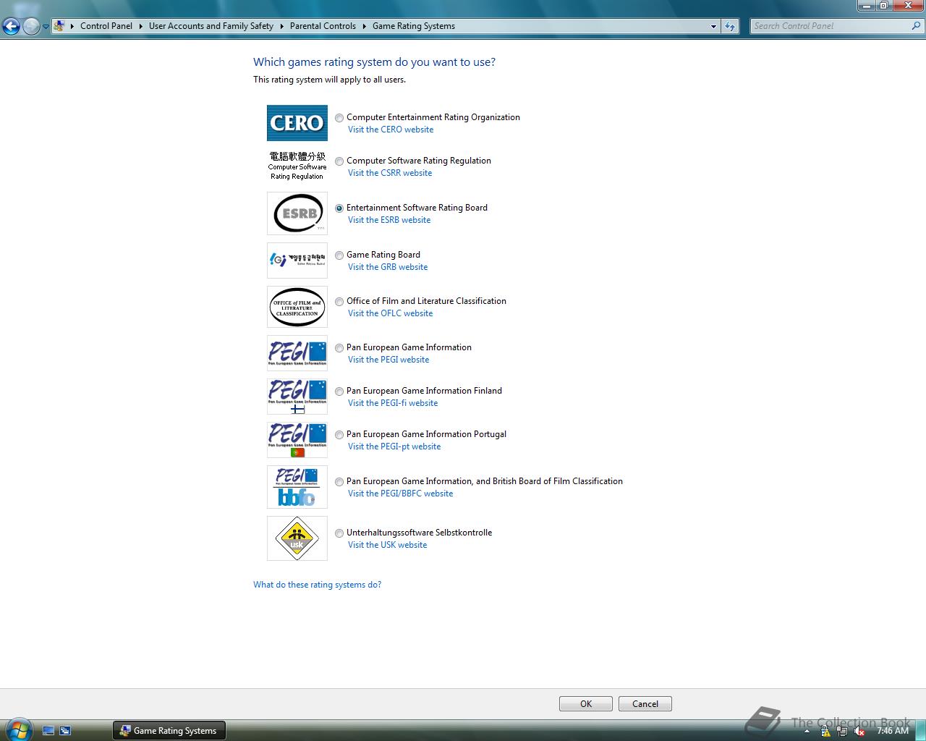Go to Parental Controls breadcrumb
The width and height of the screenshot is (926, 741).
pyautogui.click(x=323, y=26)
